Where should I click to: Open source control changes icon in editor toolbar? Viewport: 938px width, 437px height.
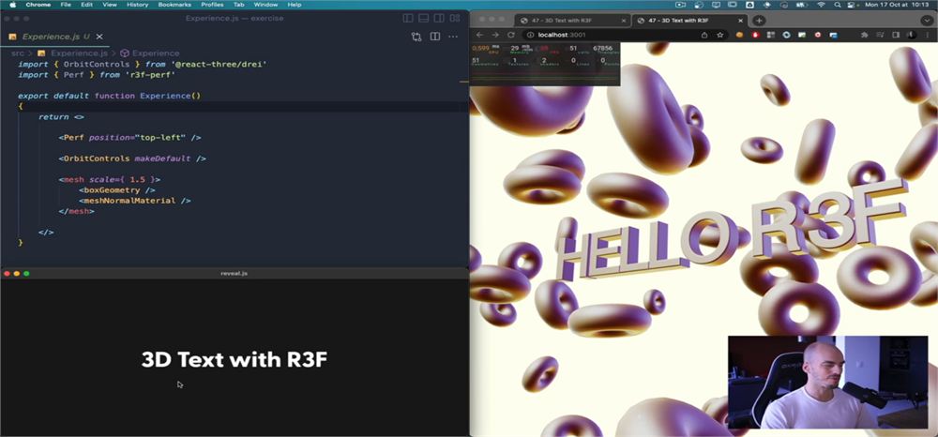pos(416,37)
